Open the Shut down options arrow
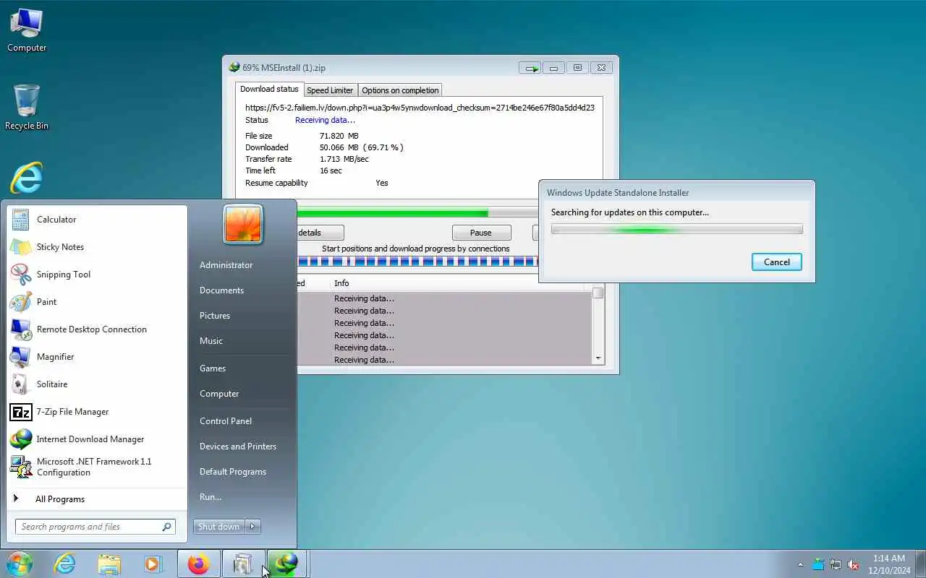Image resolution: width=926 pixels, height=578 pixels. coord(253,527)
